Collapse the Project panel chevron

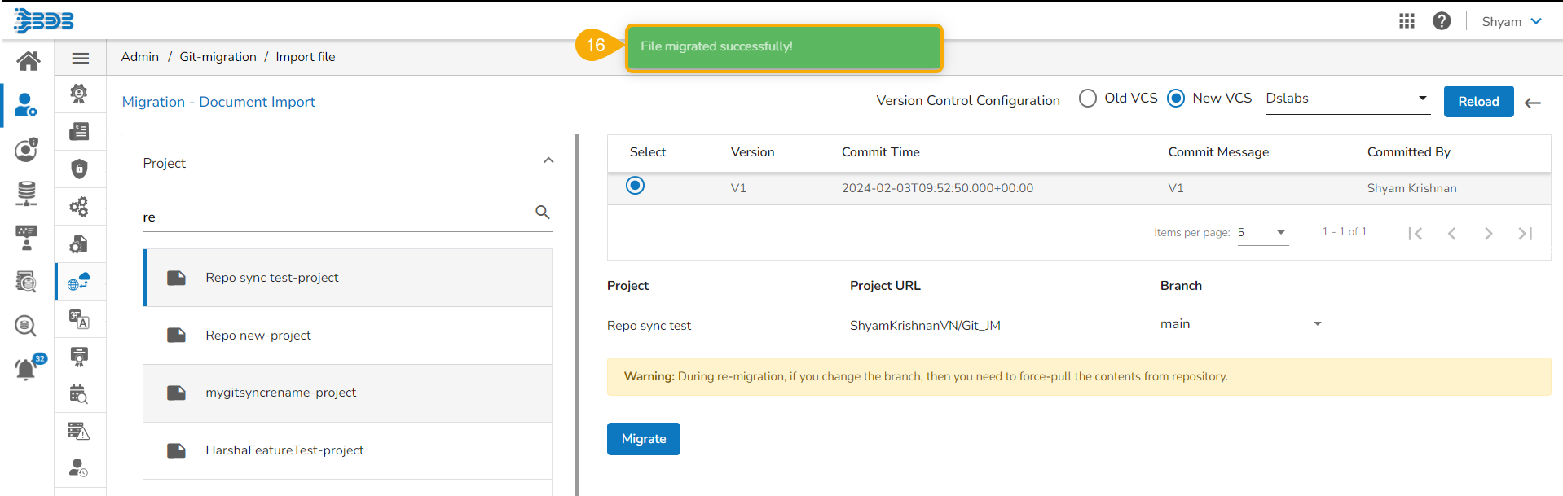pyautogui.click(x=548, y=160)
